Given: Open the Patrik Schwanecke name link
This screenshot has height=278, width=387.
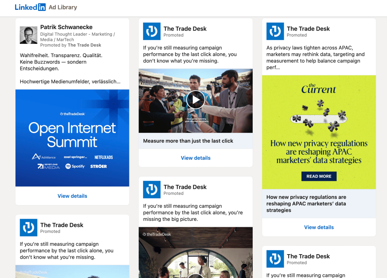Looking at the screenshot, I should pos(66,27).
